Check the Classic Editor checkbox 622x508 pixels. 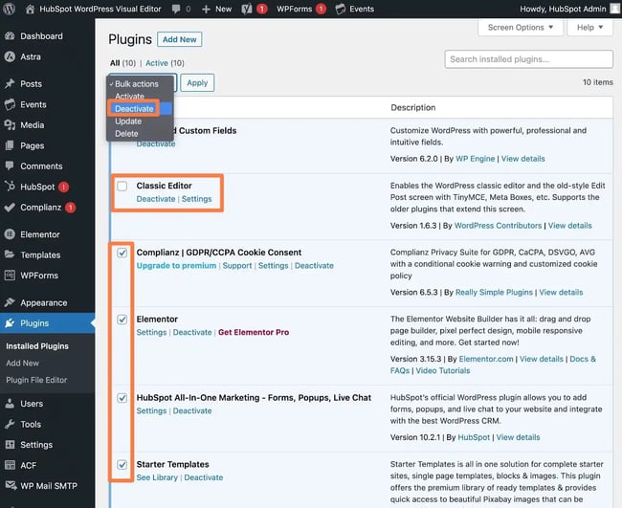(122, 186)
